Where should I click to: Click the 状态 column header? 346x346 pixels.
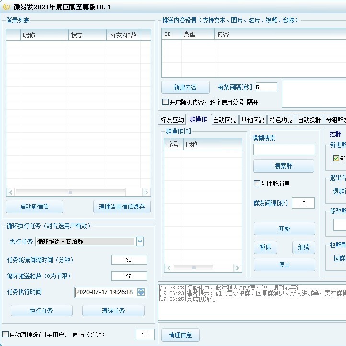pos(88,35)
